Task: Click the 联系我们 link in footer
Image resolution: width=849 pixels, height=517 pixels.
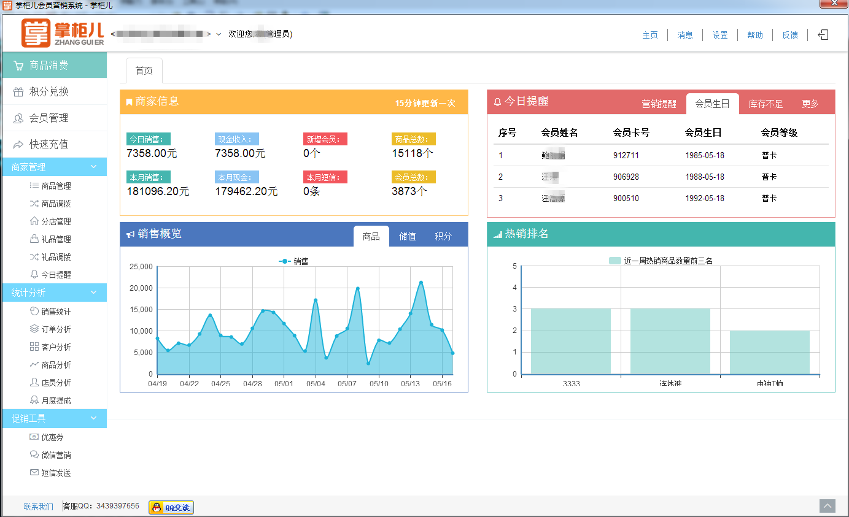Action: point(39,507)
